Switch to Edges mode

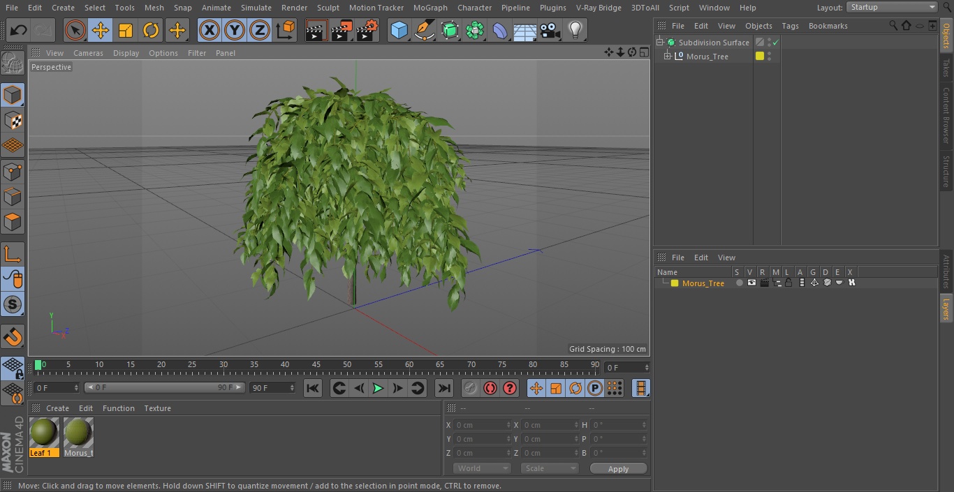point(13,197)
